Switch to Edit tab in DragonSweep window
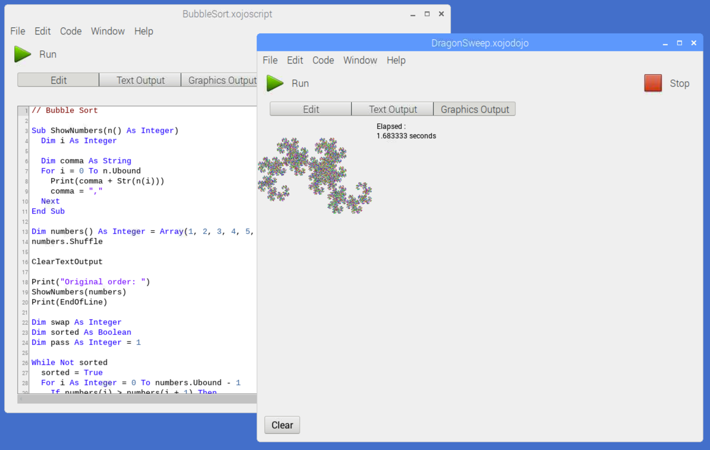The image size is (710, 450). coord(311,109)
